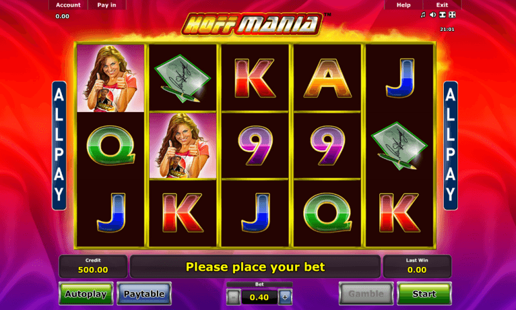Click the bet amount field showing 0.40
Screen dimensions: 516x310
tap(259, 298)
